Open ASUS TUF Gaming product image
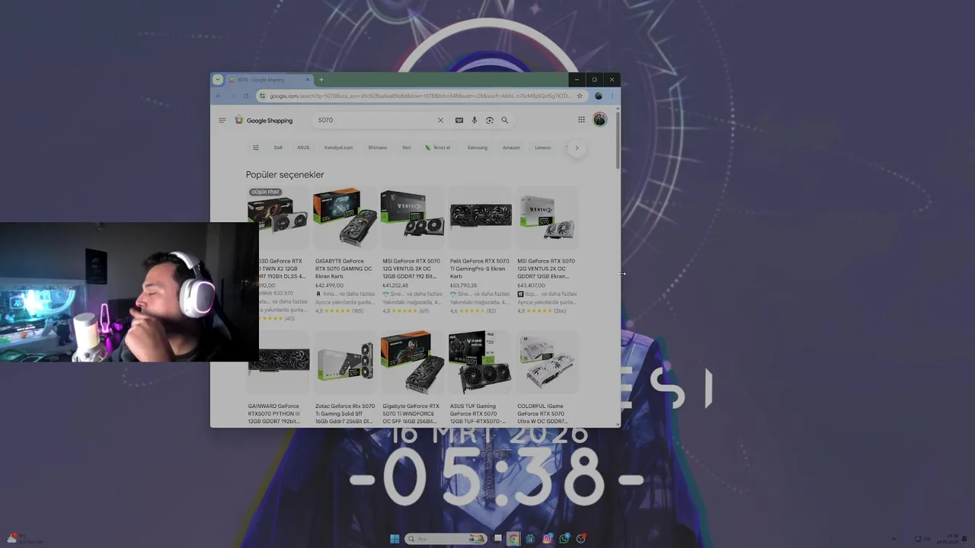975x548 pixels. [x=480, y=362]
